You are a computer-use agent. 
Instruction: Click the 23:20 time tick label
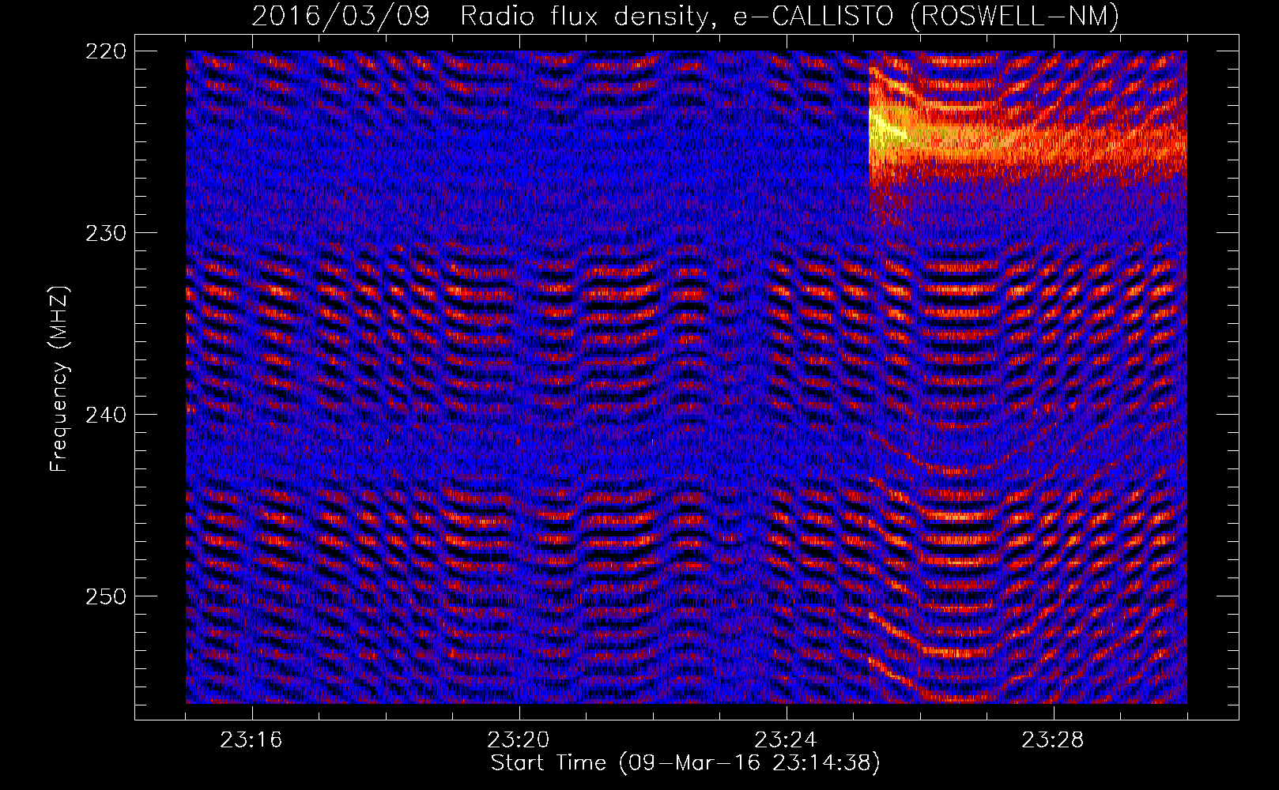[x=519, y=740]
